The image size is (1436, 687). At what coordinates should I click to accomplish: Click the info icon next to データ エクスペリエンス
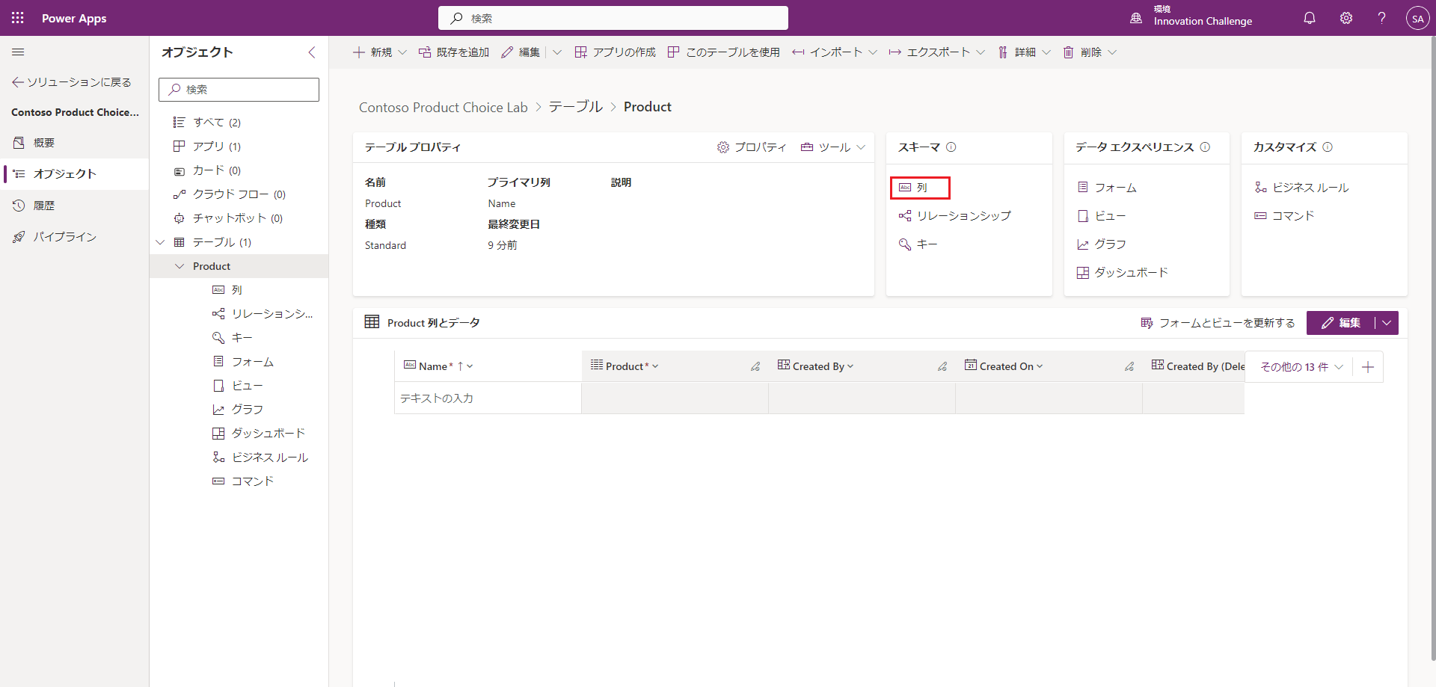coord(1205,147)
